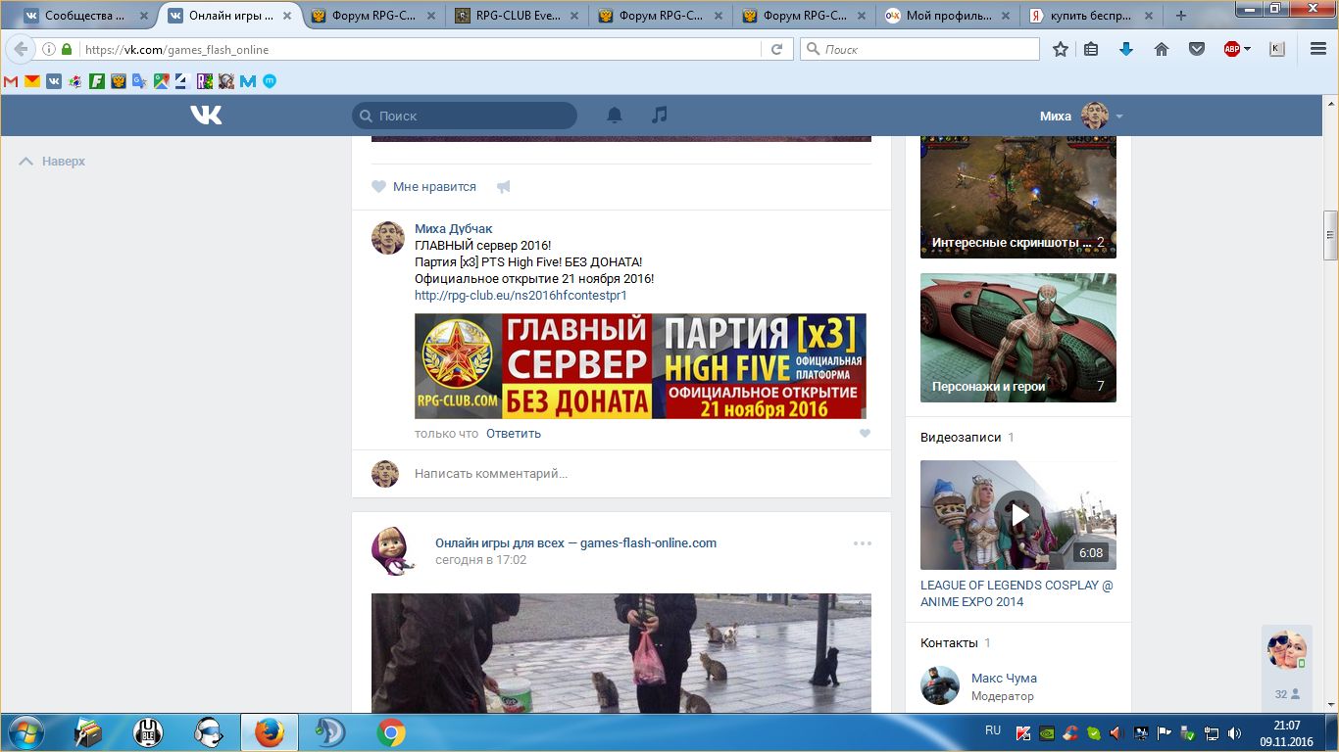This screenshot has width=1339, height=752.
Task: Open the three-dot menu of the Онлайн игры post
Action: tap(862, 543)
